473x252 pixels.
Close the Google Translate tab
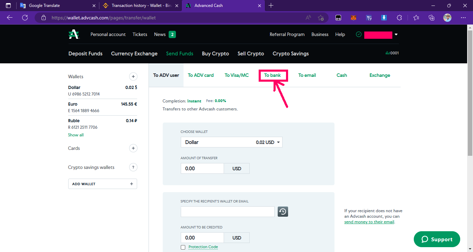point(94,6)
